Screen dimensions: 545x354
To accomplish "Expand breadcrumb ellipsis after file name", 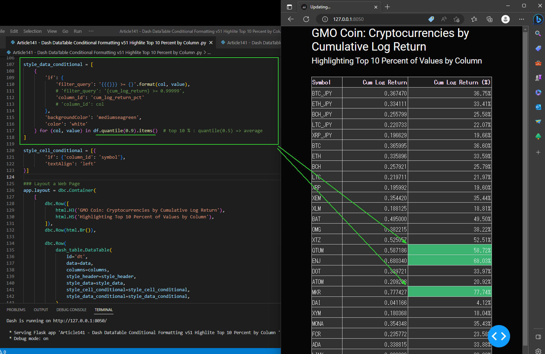I will (x=209, y=53).
